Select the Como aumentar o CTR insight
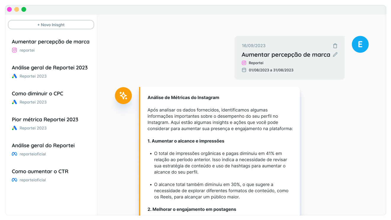This screenshot has height=220, width=391. click(40, 172)
